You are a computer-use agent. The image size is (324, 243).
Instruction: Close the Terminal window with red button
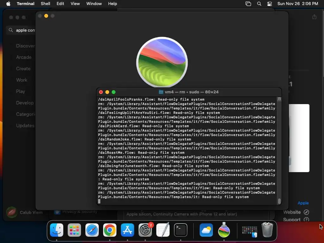tap(101, 92)
